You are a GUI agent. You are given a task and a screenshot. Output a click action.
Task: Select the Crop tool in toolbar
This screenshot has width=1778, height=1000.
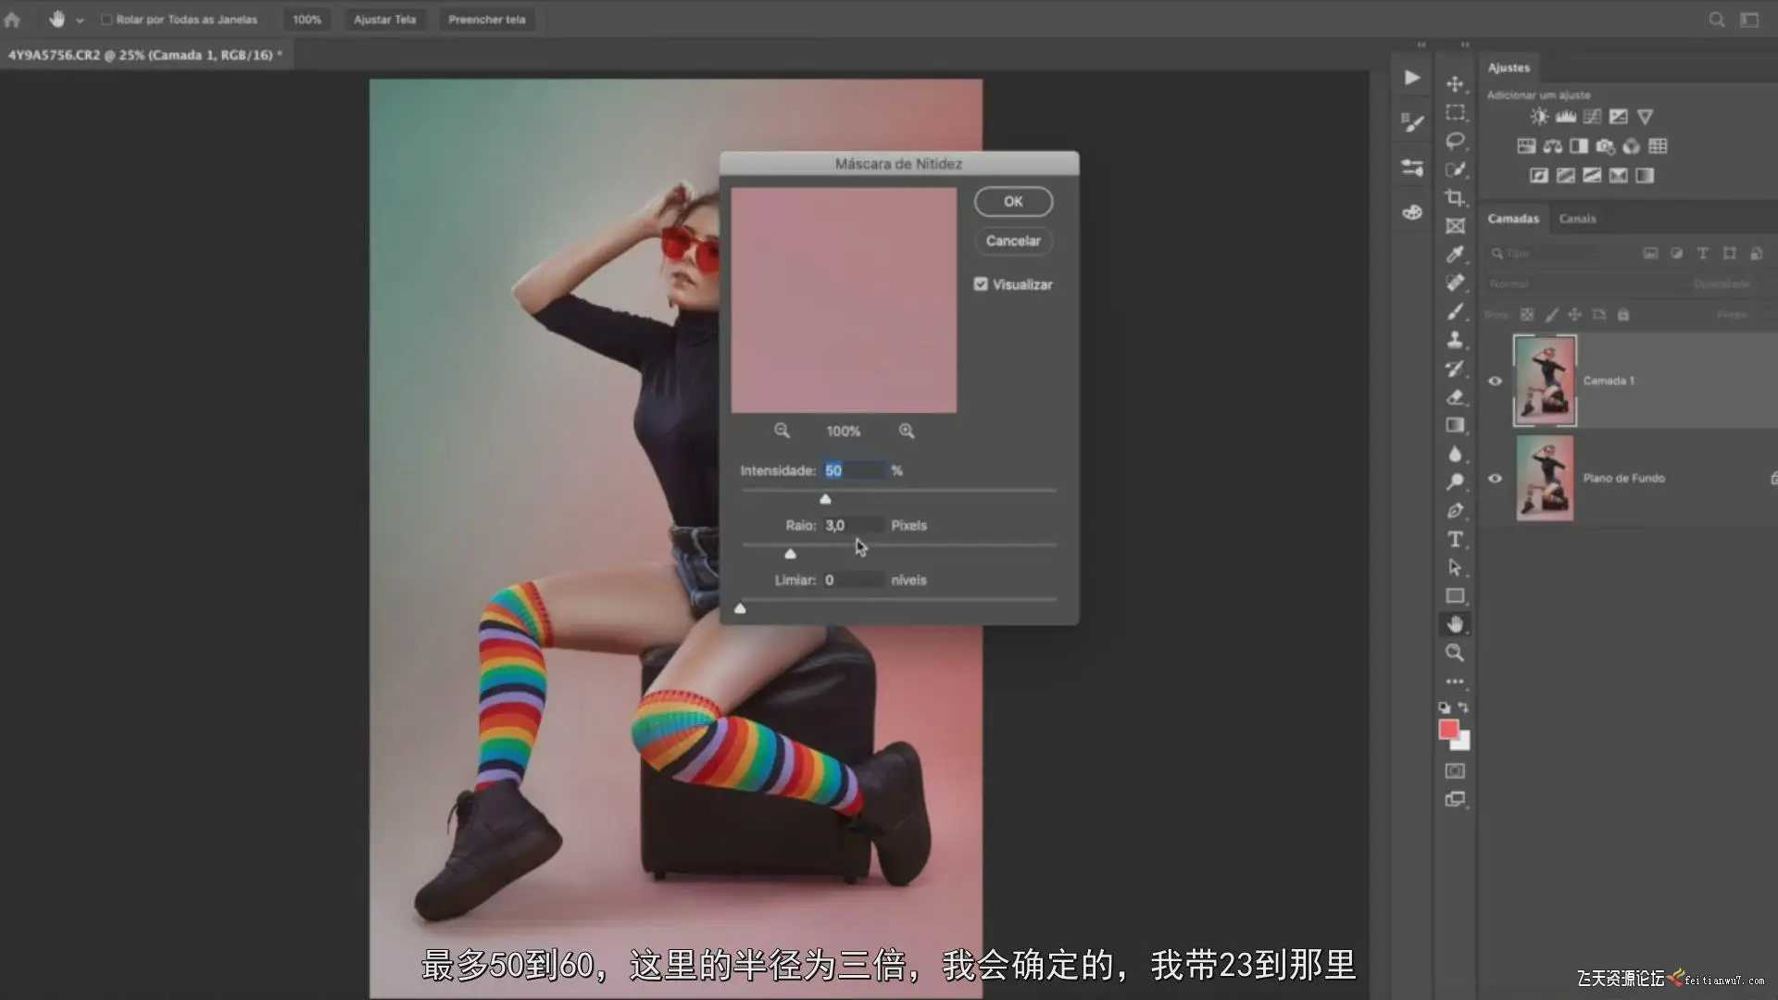(x=1455, y=198)
